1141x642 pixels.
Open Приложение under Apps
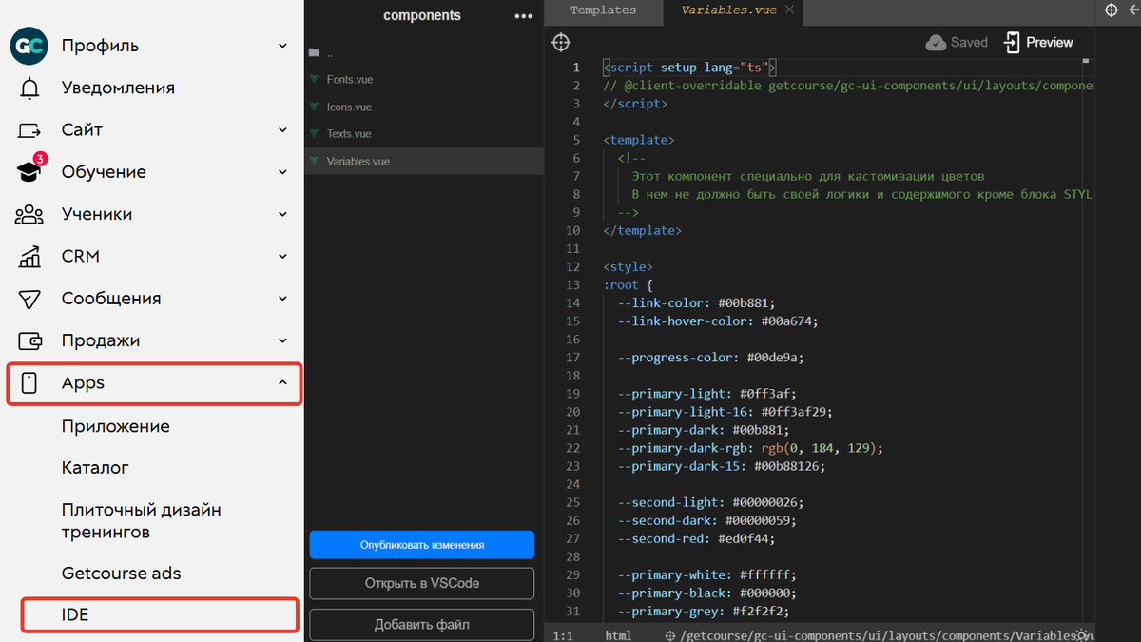[x=116, y=426]
